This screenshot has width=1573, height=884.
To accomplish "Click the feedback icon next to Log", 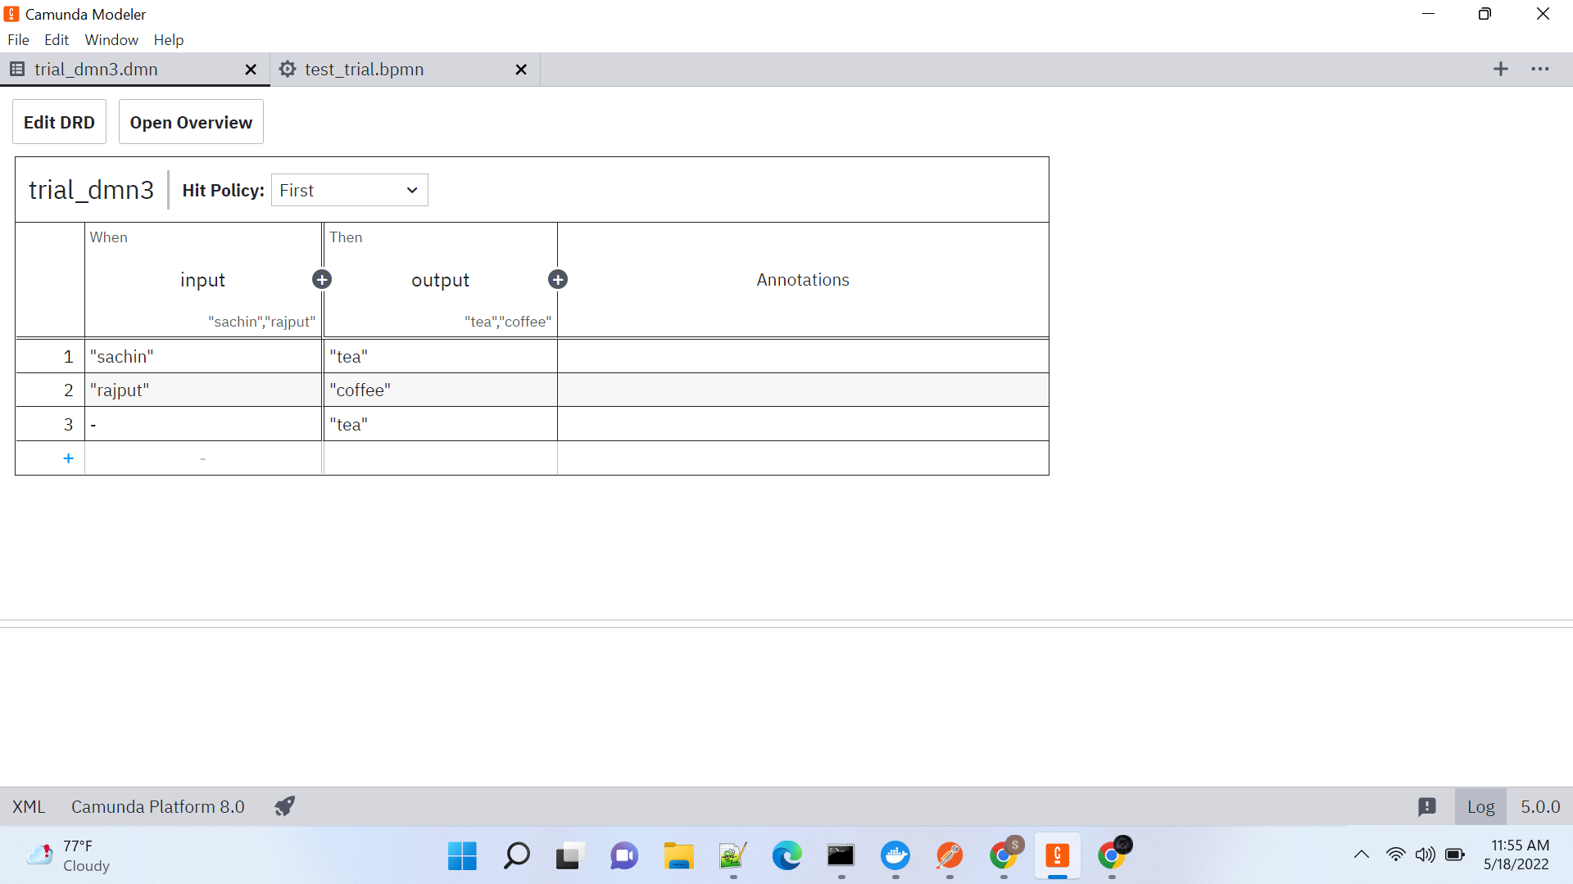I will pyautogui.click(x=1427, y=806).
